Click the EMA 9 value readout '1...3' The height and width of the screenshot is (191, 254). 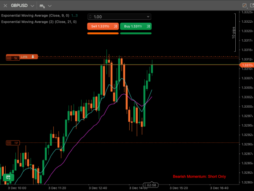pos(74,15)
